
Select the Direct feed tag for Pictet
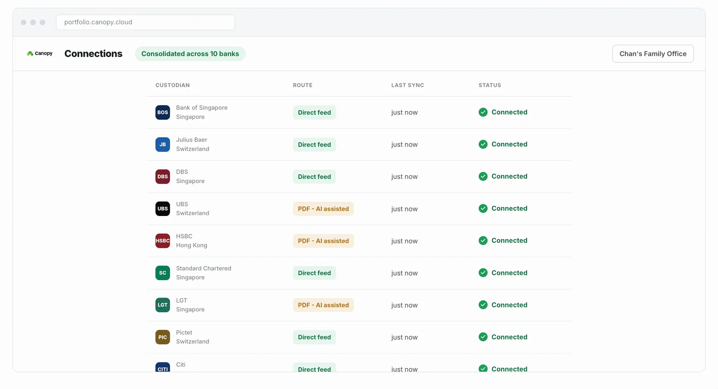click(315, 337)
